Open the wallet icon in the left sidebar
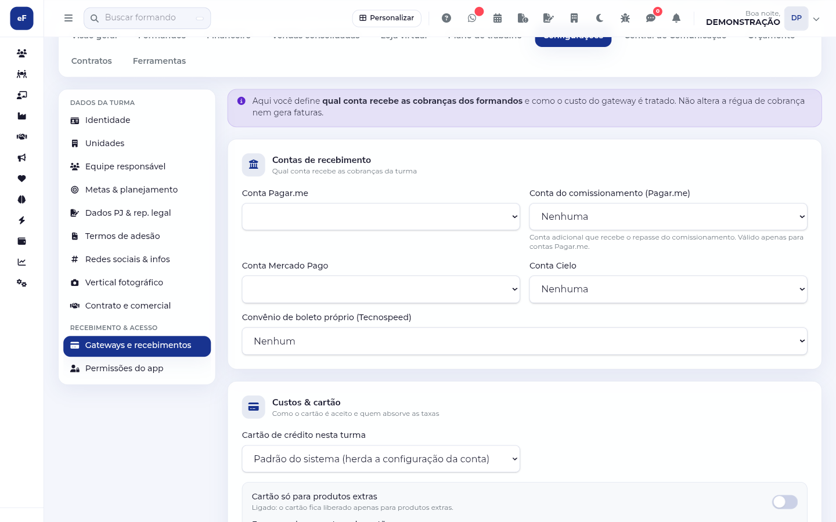The height and width of the screenshot is (522, 836). [x=21, y=241]
